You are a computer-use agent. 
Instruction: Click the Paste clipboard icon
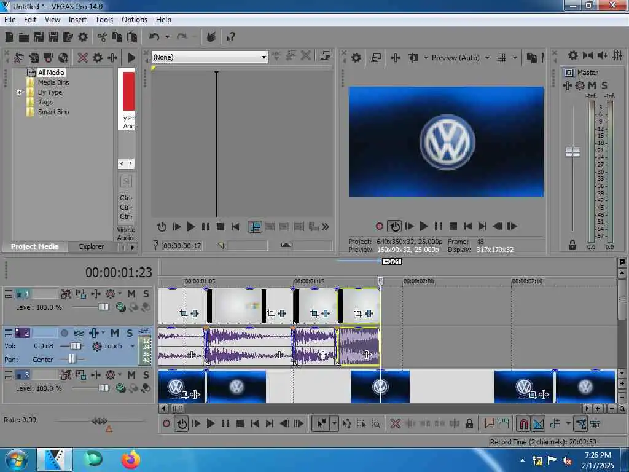[132, 37]
